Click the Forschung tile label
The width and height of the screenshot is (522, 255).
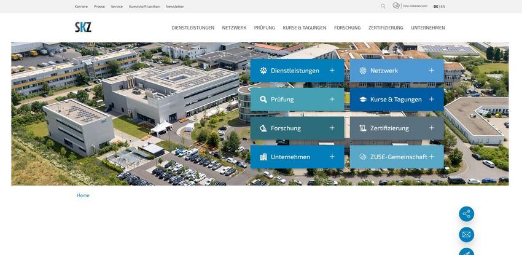(286, 128)
